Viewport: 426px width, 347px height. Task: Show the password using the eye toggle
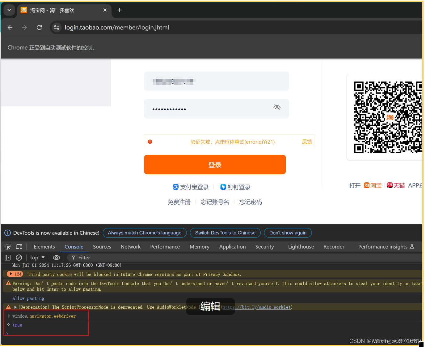pos(277,107)
